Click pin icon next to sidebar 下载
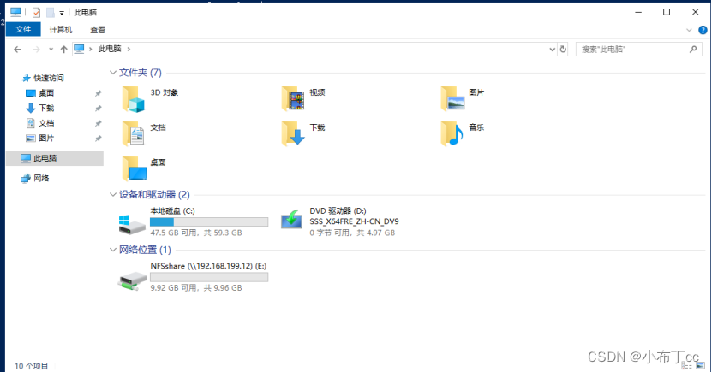This screenshot has width=712, height=372. (x=98, y=109)
